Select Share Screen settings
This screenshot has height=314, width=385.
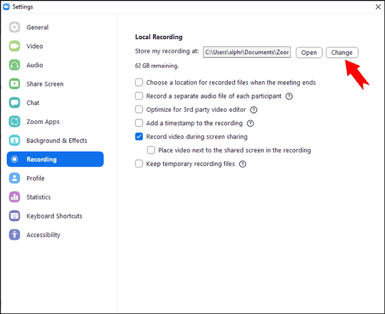point(55,84)
